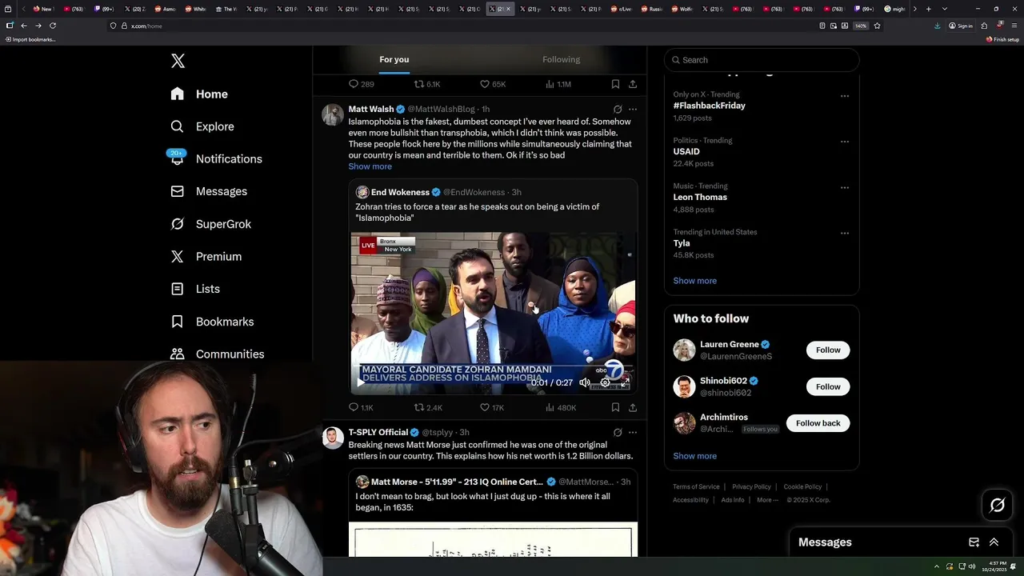Open options for USAID trend

(845, 142)
